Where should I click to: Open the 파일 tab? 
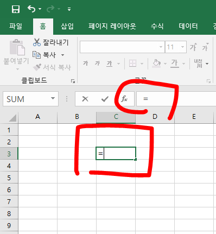coord(16,26)
